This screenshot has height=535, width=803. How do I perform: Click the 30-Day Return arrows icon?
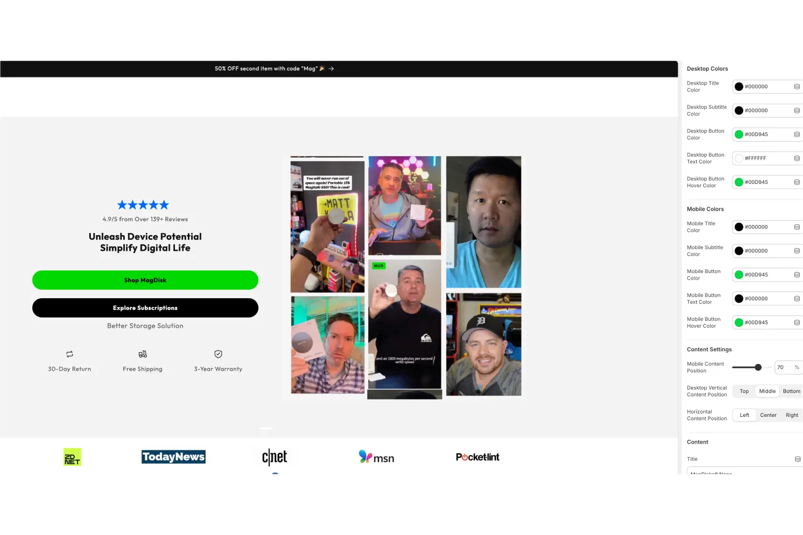point(70,354)
